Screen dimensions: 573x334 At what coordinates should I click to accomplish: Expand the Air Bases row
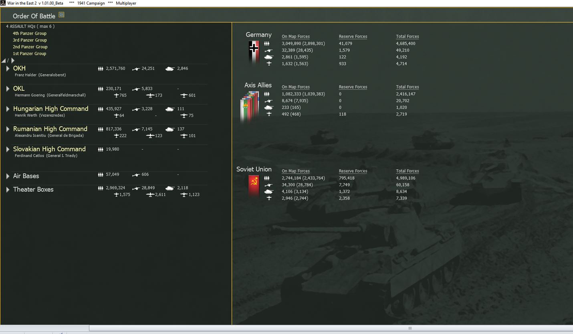click(8, 176)
